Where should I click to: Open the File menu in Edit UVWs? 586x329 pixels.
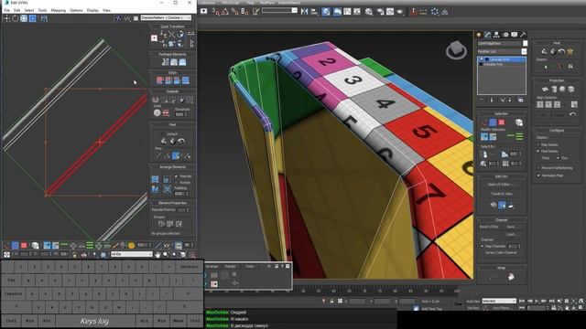pos(7,10)
